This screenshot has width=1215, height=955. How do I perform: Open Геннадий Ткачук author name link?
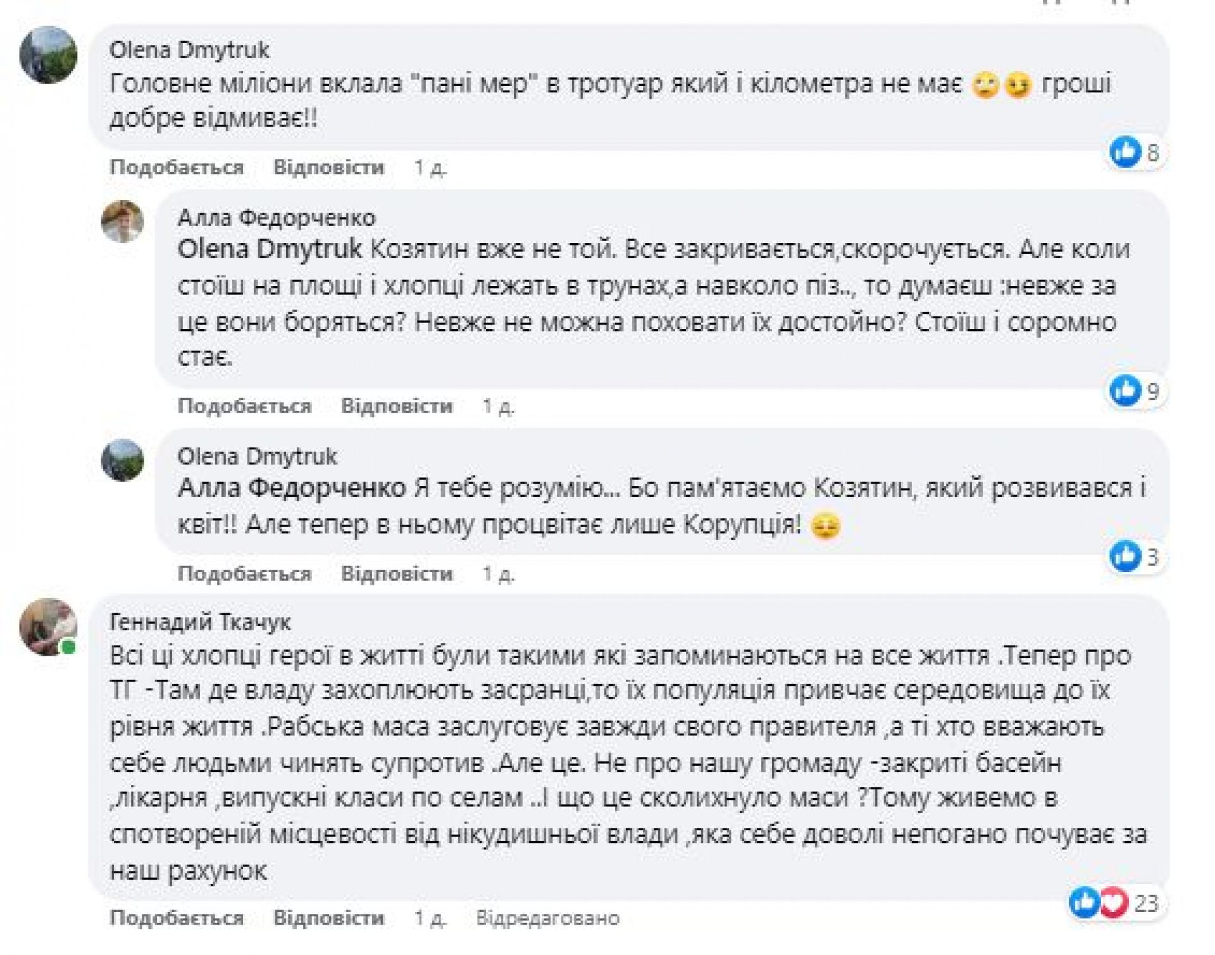click(x=200, y=623)
